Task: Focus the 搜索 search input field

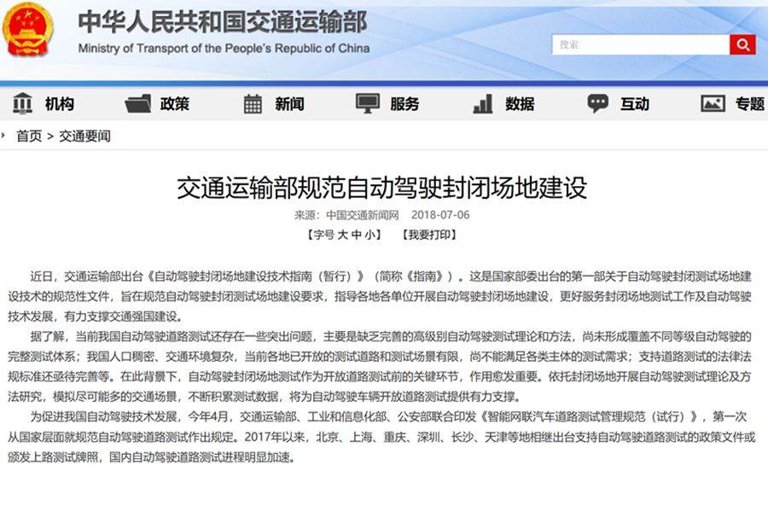Action: pos(640,44)
